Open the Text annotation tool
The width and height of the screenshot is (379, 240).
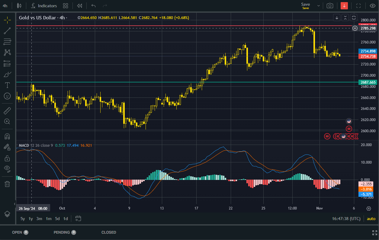tap(7, 85)
